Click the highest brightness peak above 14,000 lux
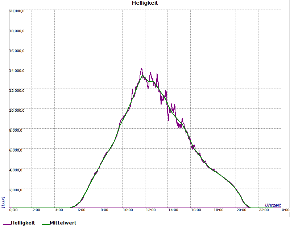This screenshot has width=290, height=235. (142, 69)
